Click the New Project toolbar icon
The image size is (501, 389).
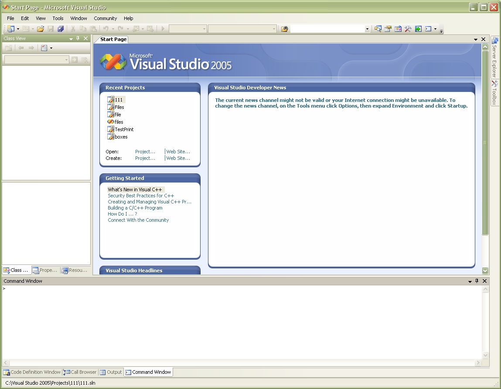point(11,29)
